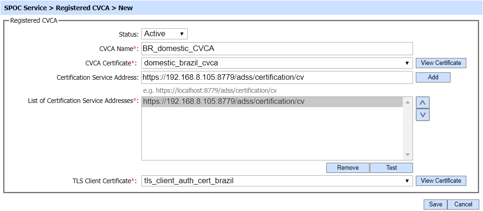Go to SPOC Service in breadcrumb
The height and width of the screenshot is (211, 483).
point(25,8)
